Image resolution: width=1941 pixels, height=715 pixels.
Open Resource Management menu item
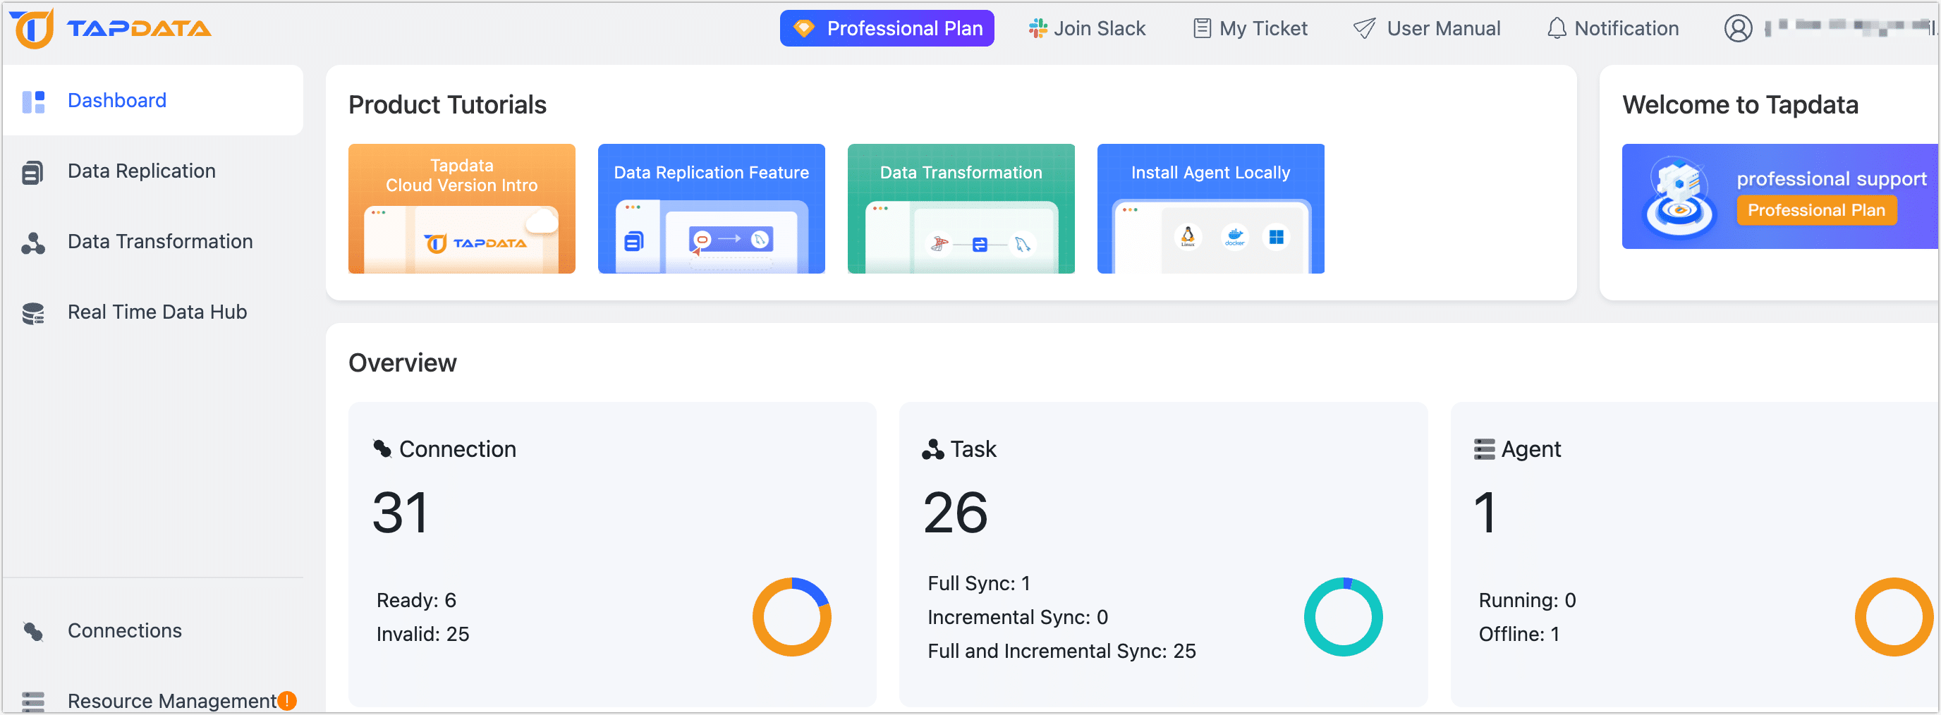click(x=153, y=702)
